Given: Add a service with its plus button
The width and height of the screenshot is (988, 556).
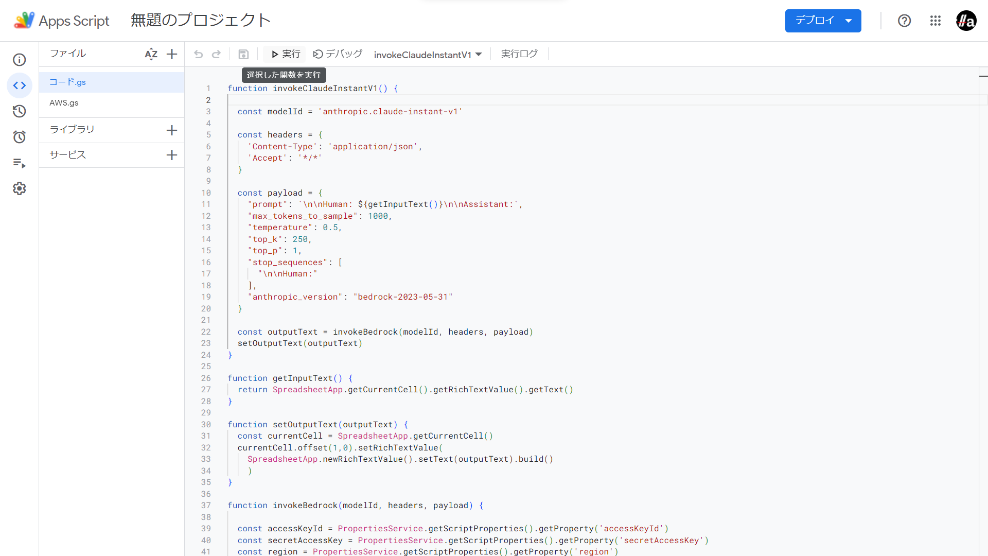Looking at the screenshot, I should click(172, 155).
